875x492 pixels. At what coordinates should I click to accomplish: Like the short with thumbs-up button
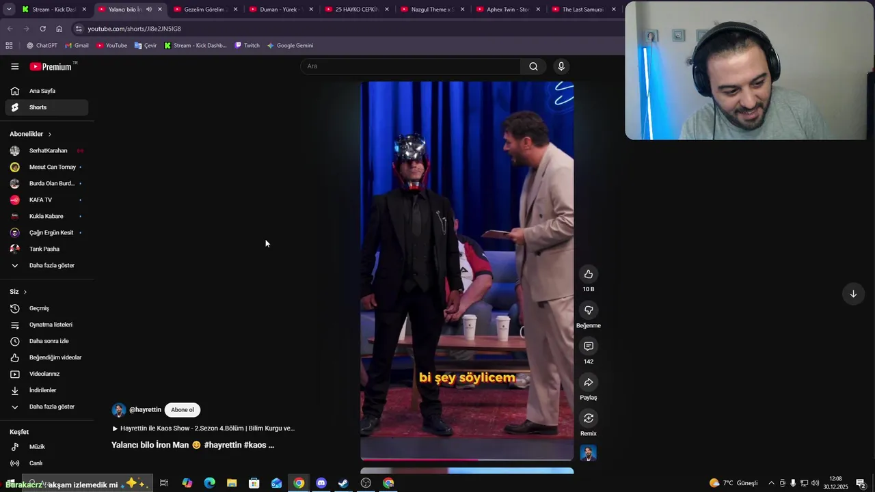click(589, 274)
